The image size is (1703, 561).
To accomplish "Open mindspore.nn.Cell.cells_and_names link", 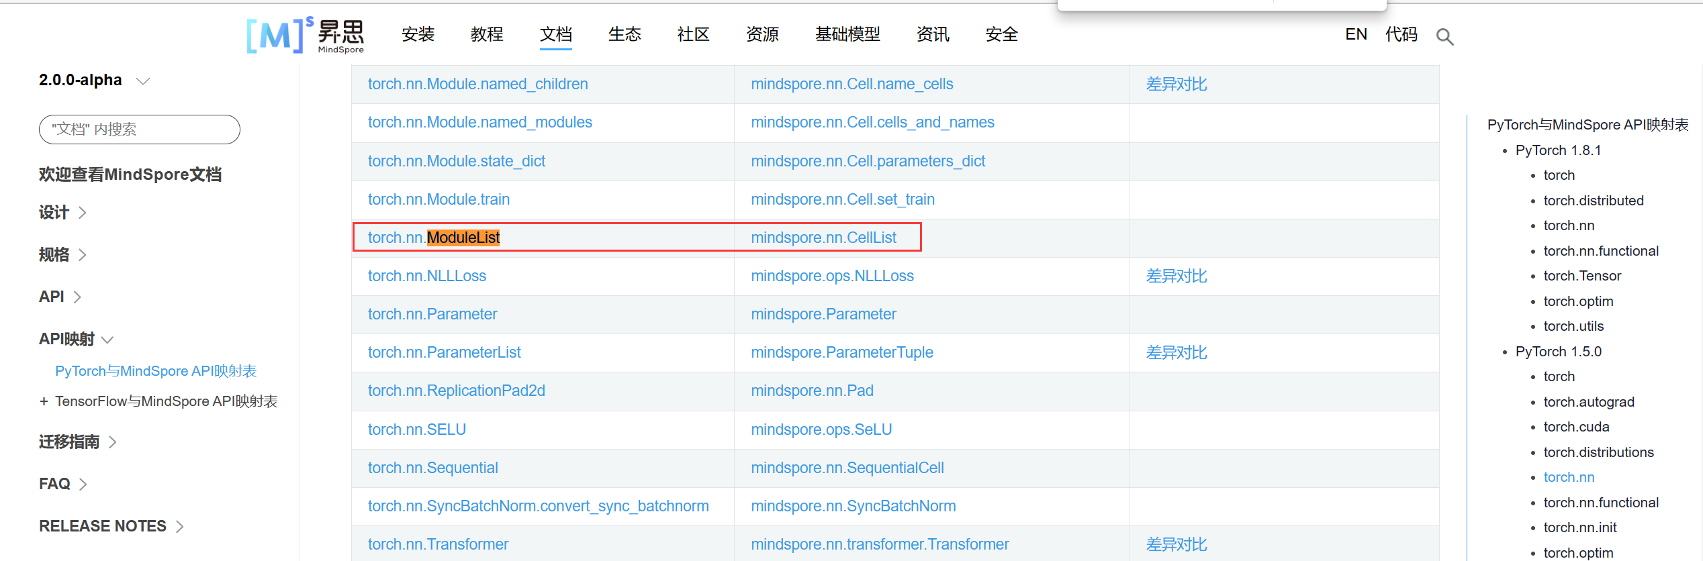I will pos(872,122).
